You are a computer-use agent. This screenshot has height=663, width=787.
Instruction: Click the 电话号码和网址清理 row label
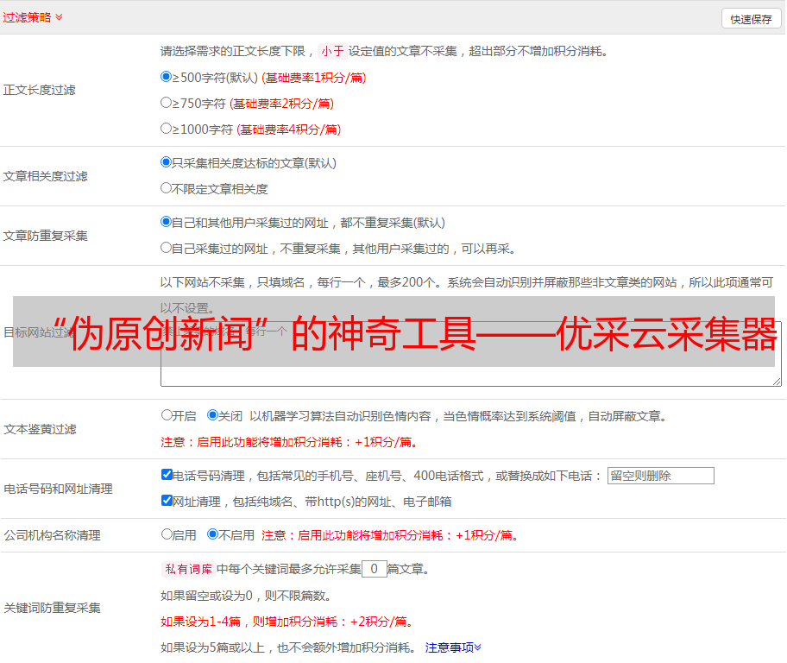(58, 489)
